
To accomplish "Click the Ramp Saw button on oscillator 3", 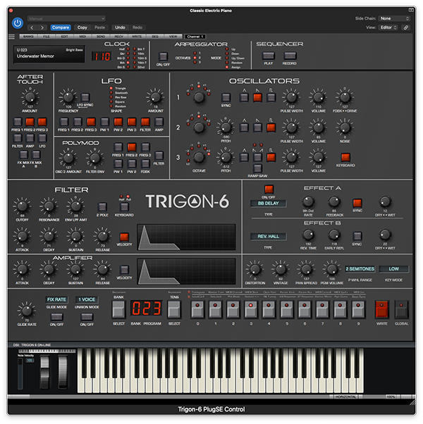I will [257, 168].
